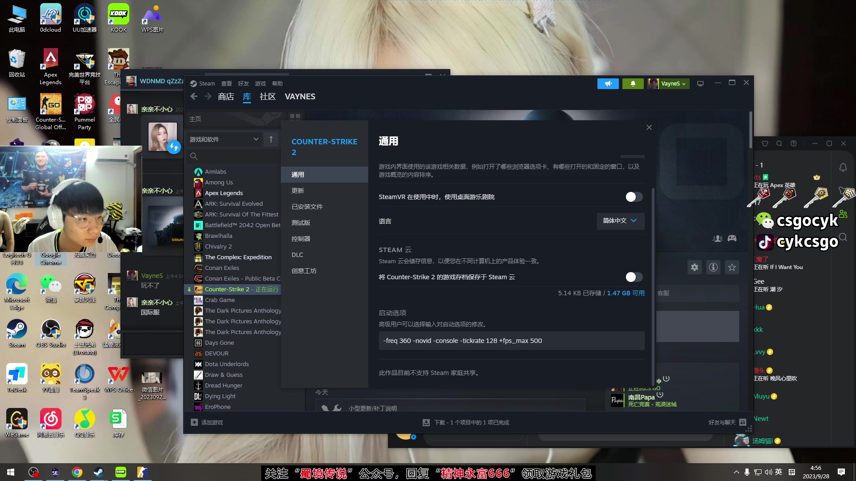
Task: Click Chrome icon in taskbar
Action: [x=77, y=472]
